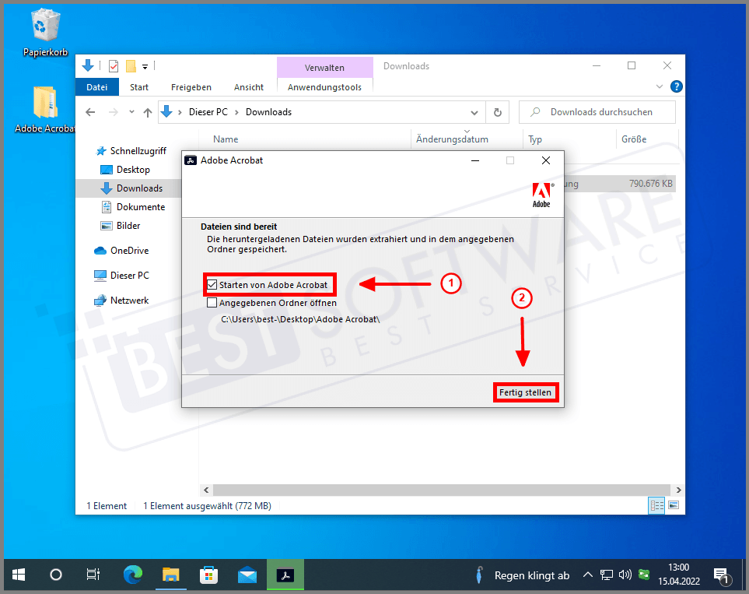
Task: Open the Mail app in taskbar
Action: click(247, 575)
